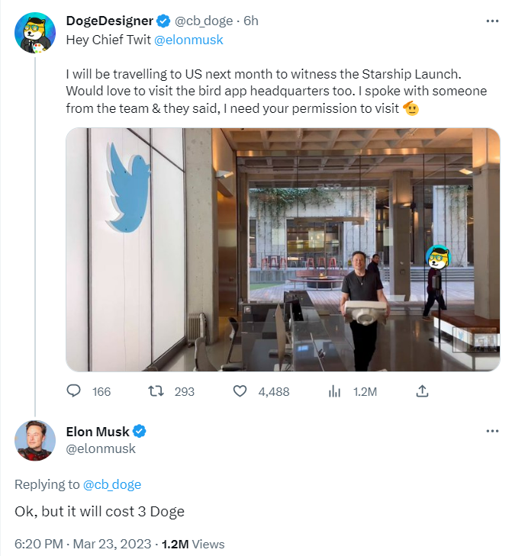Click the reply speech bubble icon
This screenshot has height=556, width=512.
(74, 391)
